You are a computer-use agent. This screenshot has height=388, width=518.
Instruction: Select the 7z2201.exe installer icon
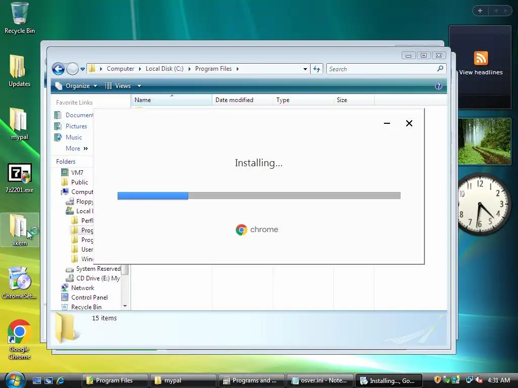tap(19, 178)
